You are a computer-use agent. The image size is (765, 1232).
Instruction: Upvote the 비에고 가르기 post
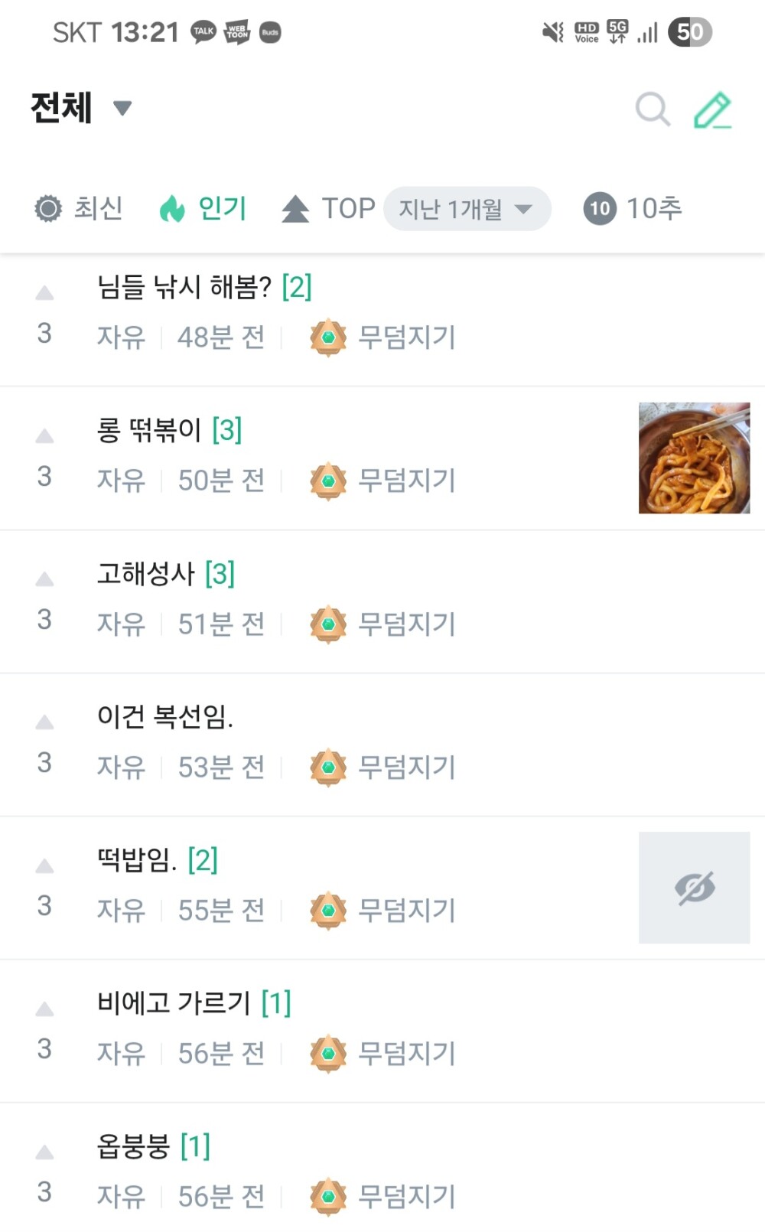(x=45, y=1009)
